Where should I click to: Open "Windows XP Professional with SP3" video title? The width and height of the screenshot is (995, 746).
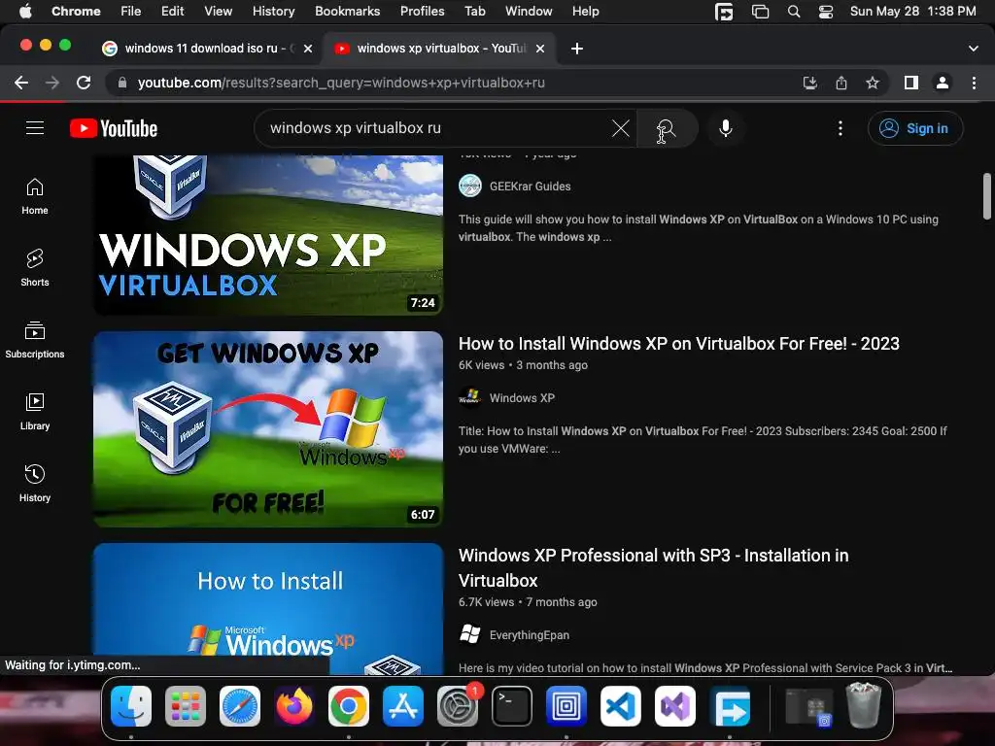(653, 567)
